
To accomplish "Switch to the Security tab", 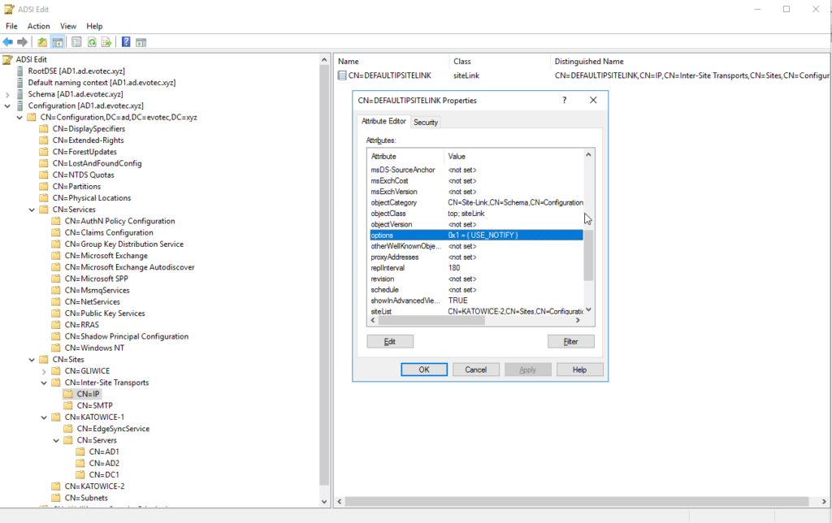I will 426,122.
